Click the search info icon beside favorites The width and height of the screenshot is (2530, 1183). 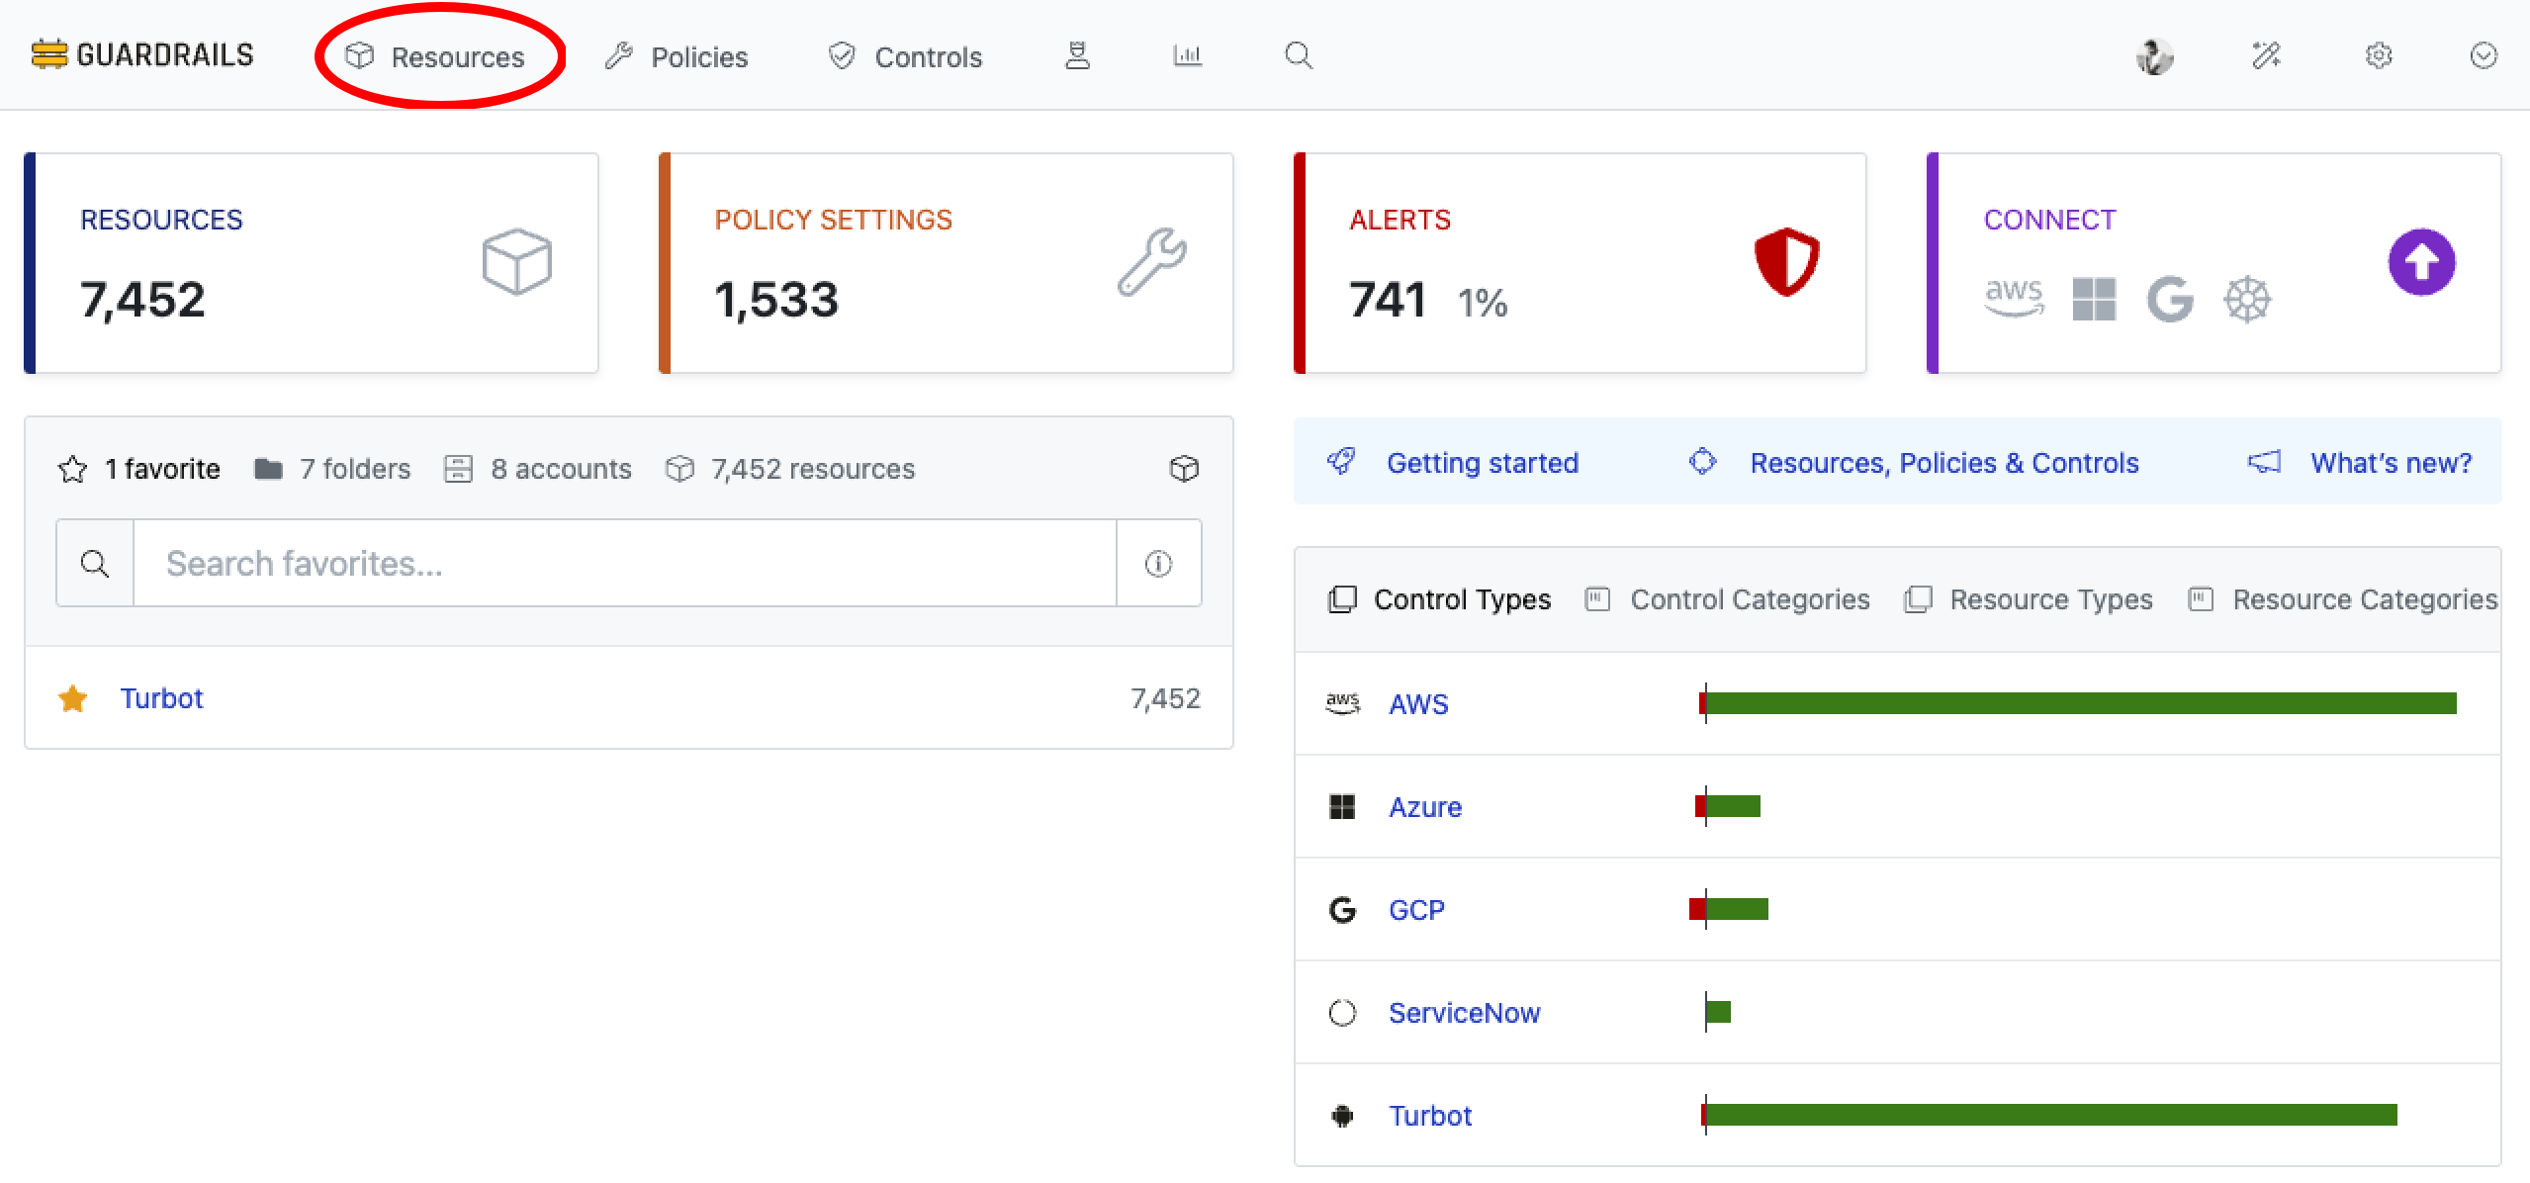(1158, 563)
